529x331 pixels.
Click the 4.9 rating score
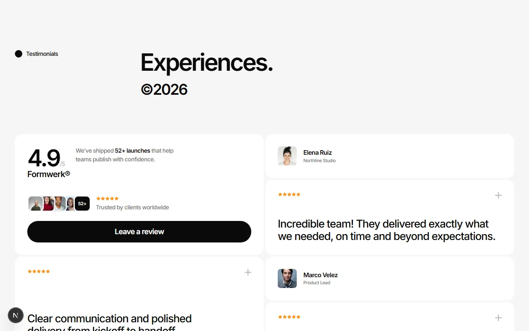(44, 158)
